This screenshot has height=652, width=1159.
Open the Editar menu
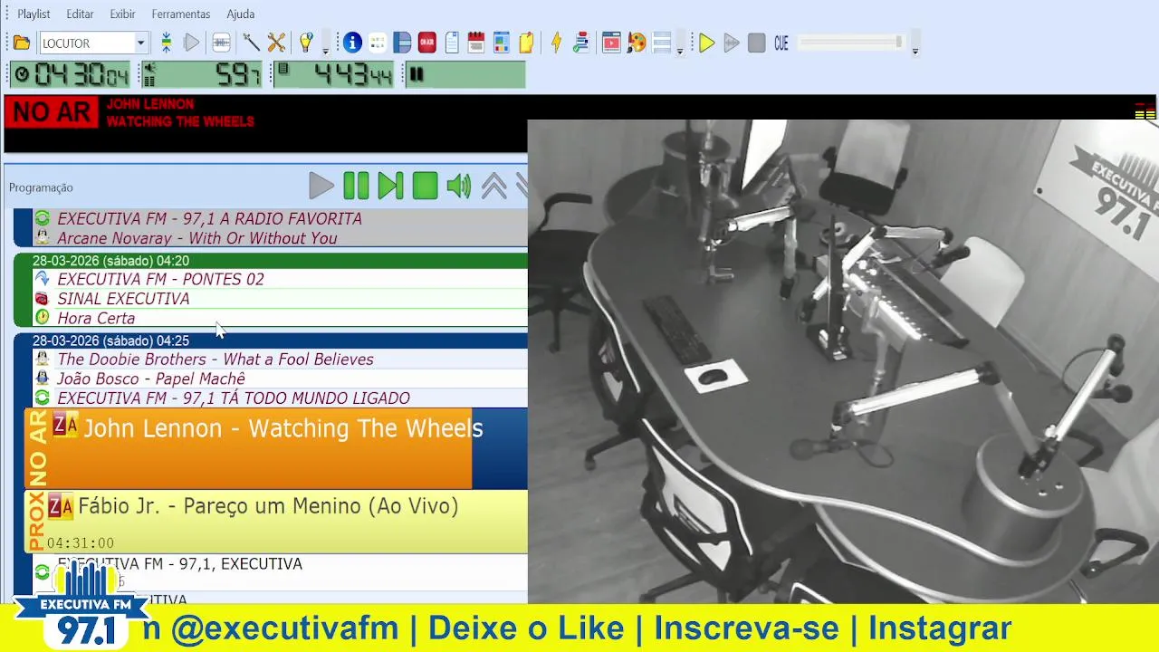[80, 14]
